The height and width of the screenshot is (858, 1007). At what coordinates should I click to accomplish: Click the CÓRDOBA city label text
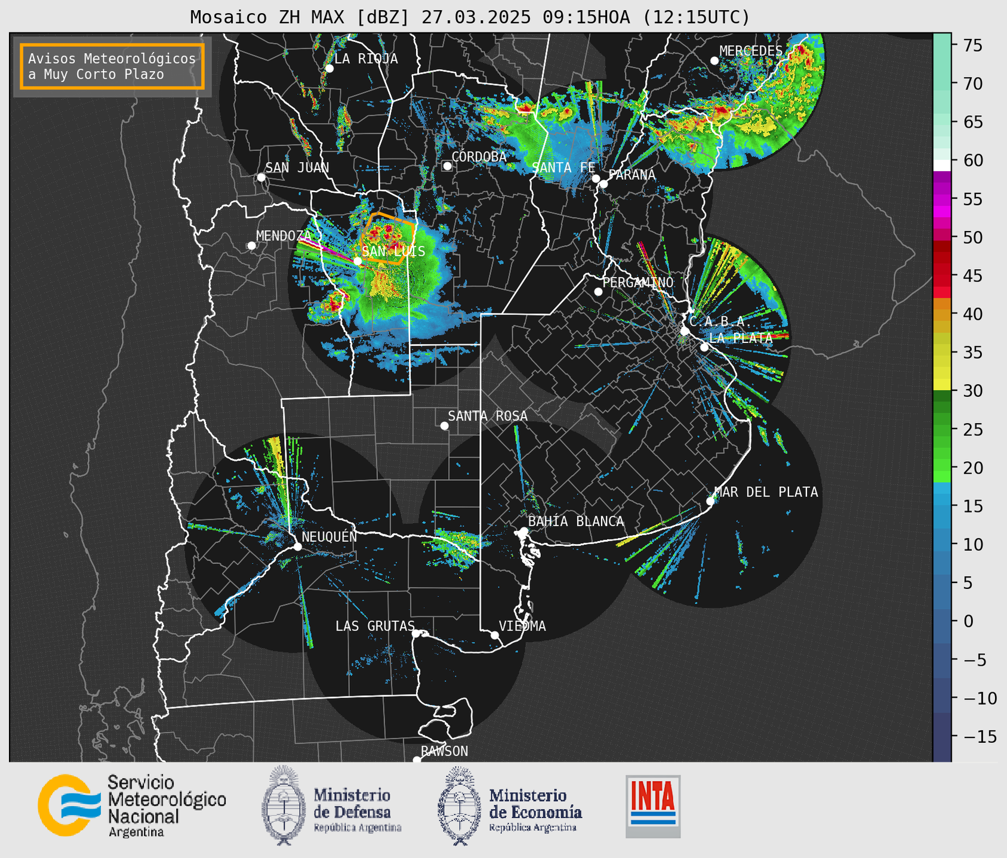click(479, 157)
